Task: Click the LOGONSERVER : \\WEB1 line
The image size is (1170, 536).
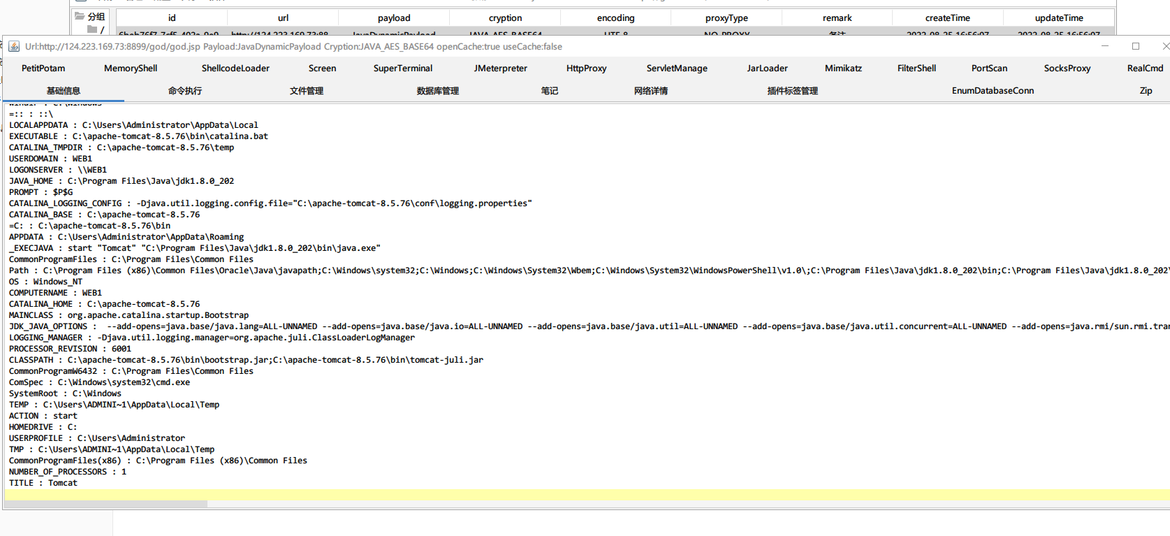Action: pyautogui.click(x=58, y=170)
